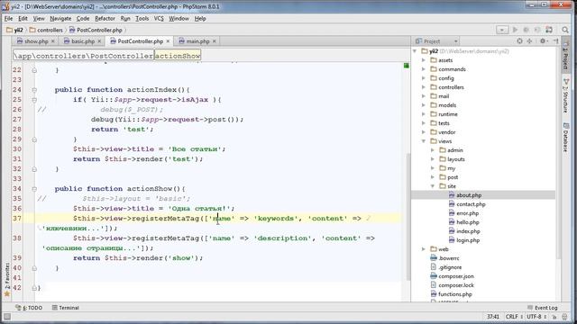Viewport: 577px width, 324px height.
Task: Click the PostController.php breadcrumb
Action: tap(96, 30)
